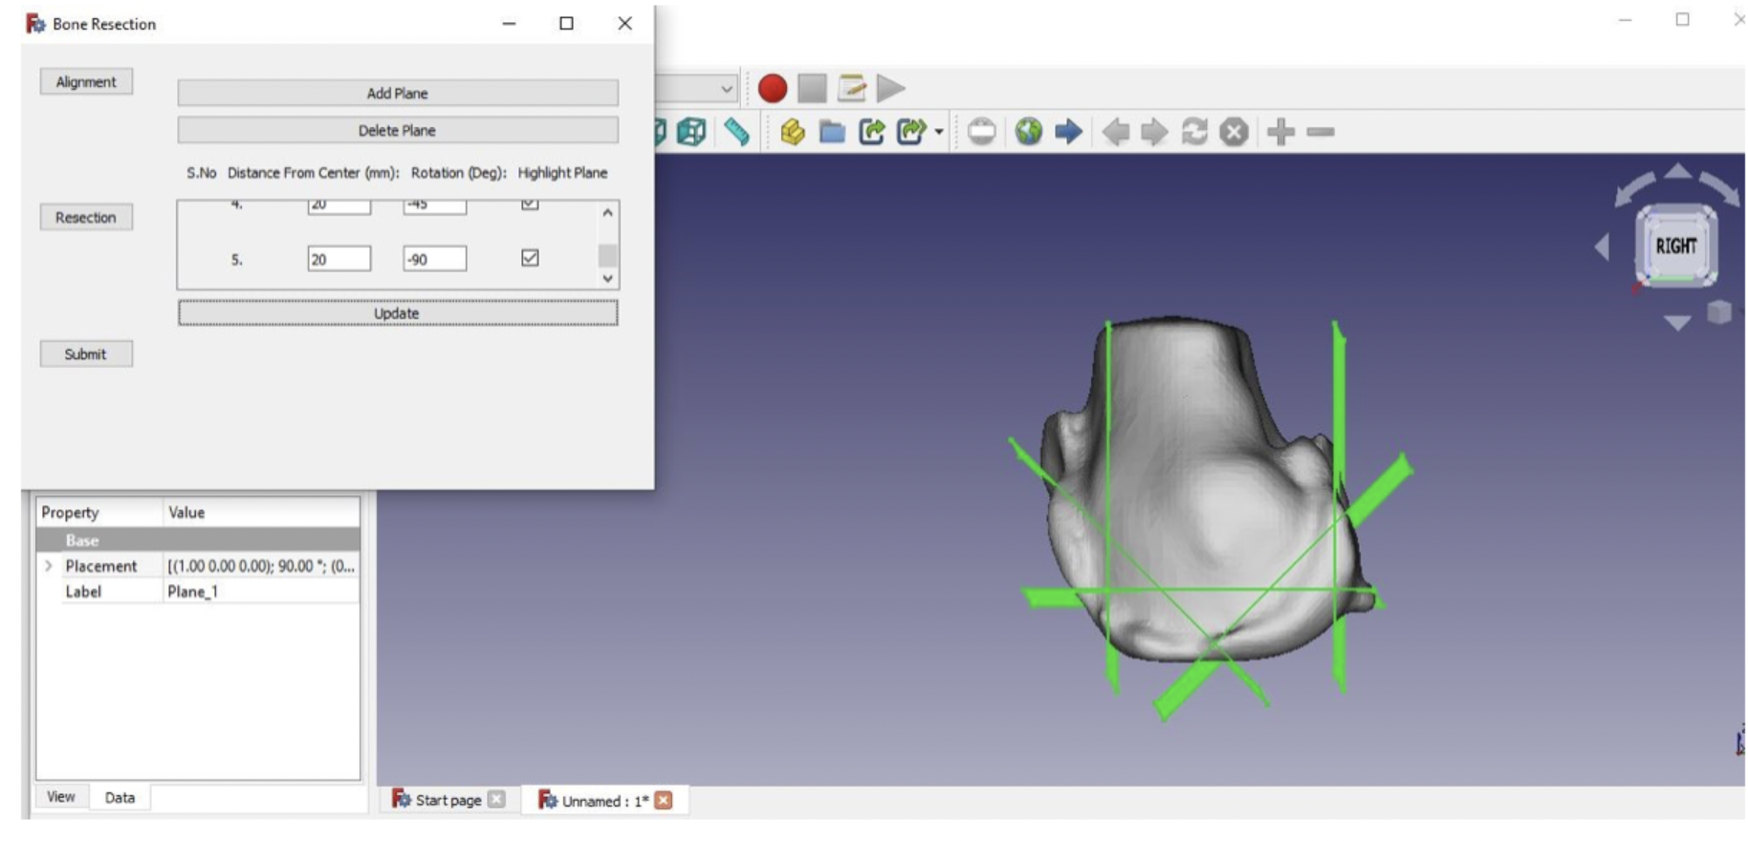
Task: Click the red macro record button
Action: tap(772, 89)
